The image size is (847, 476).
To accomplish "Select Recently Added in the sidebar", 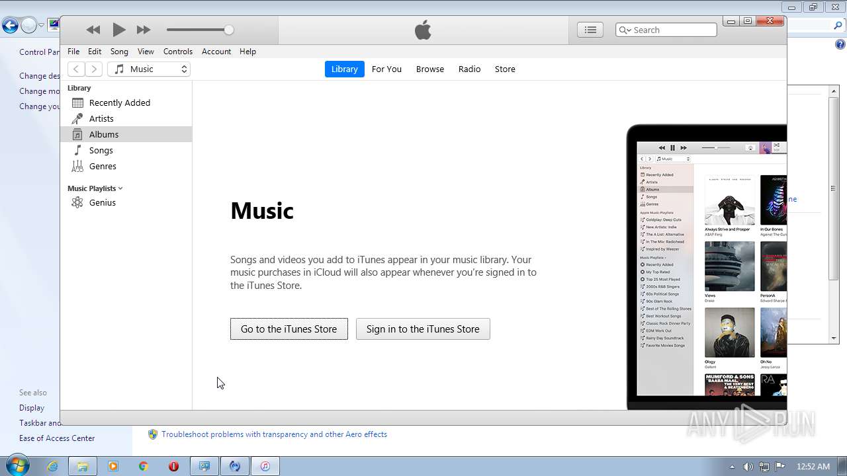I will point(126,102).
